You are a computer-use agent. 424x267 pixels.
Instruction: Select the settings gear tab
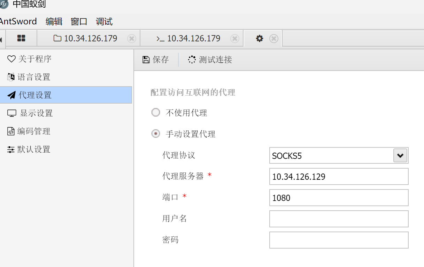260,38
